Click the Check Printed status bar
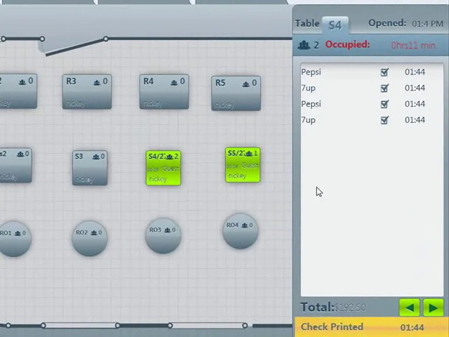The width and height of the screenshot is (449, 337). [x=371, y=327]
